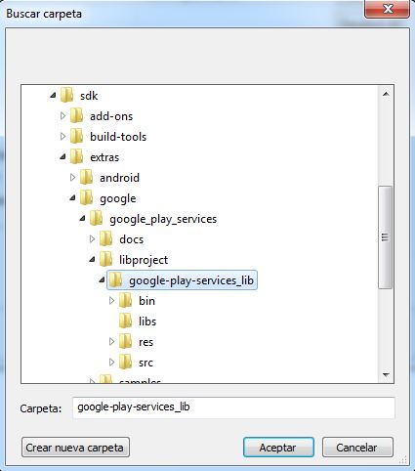Image resolution: width=415 pixels, height=471 pixels.
Task: Select the google-play-services_lib folder name
Action: pyautogui.click(x=191, y=280)
